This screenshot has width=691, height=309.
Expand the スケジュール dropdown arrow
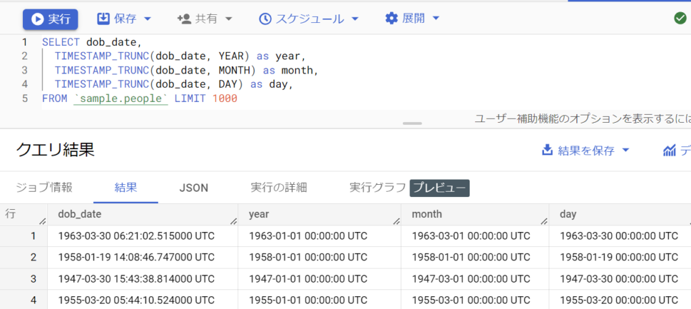pyautogui.click(x=355, y=19)
